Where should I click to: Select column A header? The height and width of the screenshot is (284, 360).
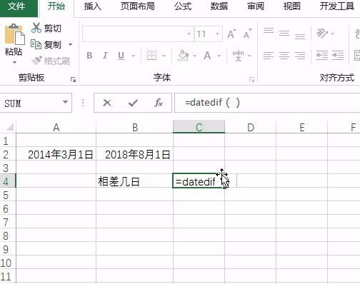click(x=56, y=128)
